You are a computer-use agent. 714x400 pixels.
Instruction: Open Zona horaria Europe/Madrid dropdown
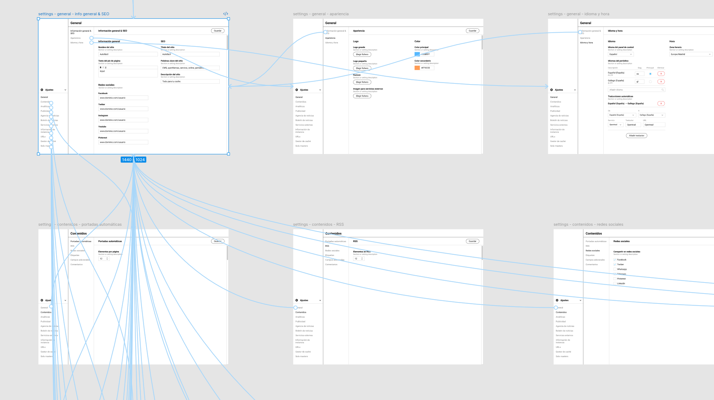(x=691, y=54)
